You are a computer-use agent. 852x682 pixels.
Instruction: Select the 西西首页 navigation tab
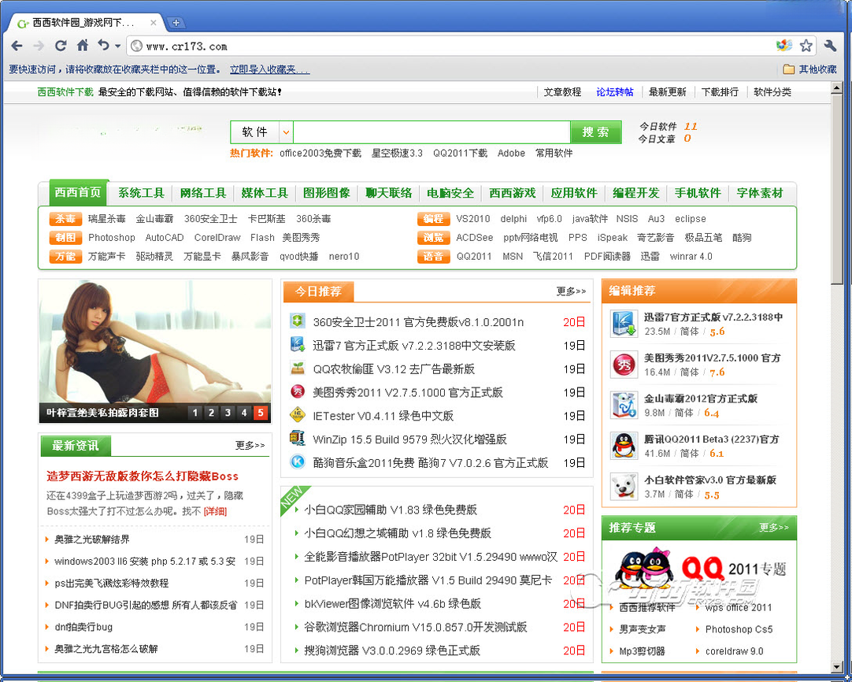pos(78,192)
